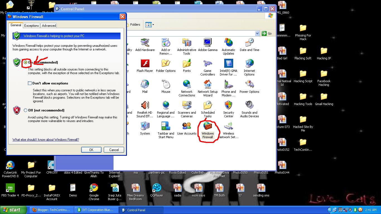Toggle Folders pane in Control Panel
381x214 pixels.
click(133, 25)
